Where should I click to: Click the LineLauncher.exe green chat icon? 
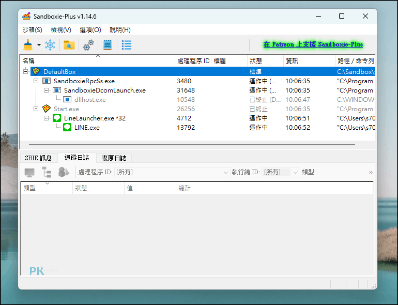[57, 118]
